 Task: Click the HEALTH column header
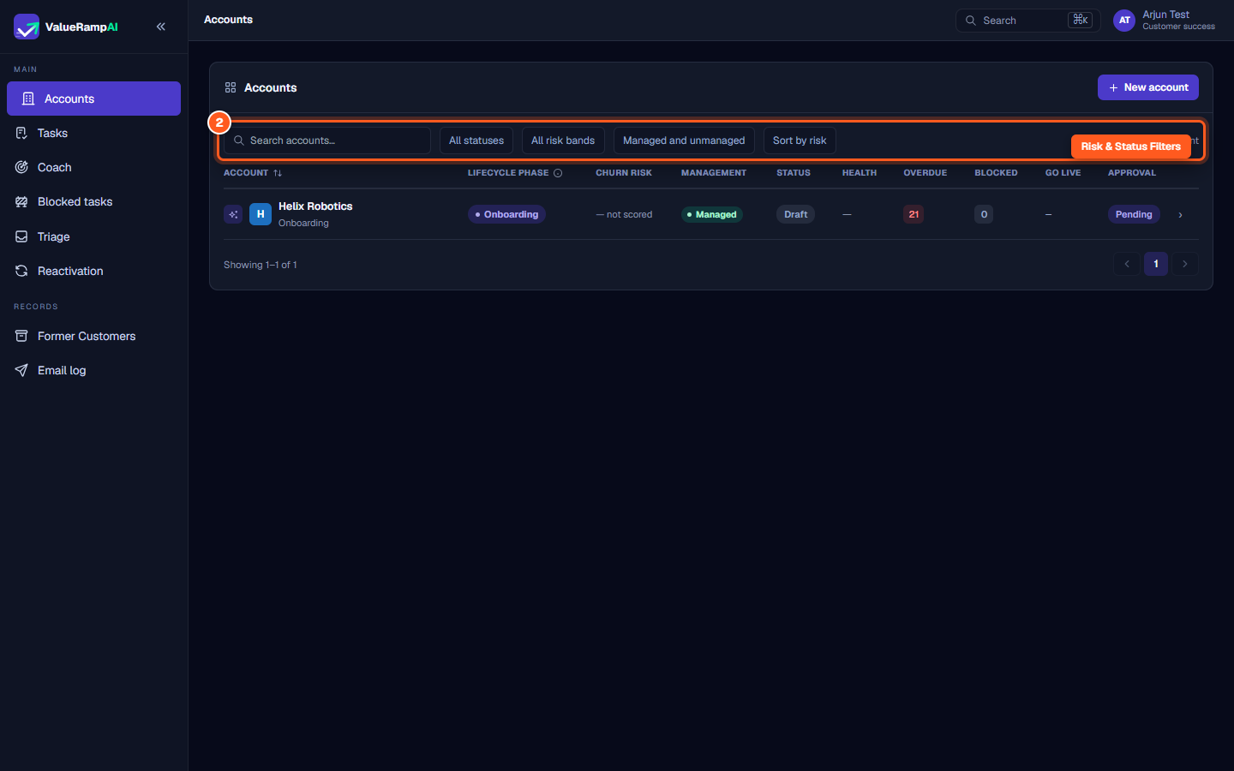[860, 173]
